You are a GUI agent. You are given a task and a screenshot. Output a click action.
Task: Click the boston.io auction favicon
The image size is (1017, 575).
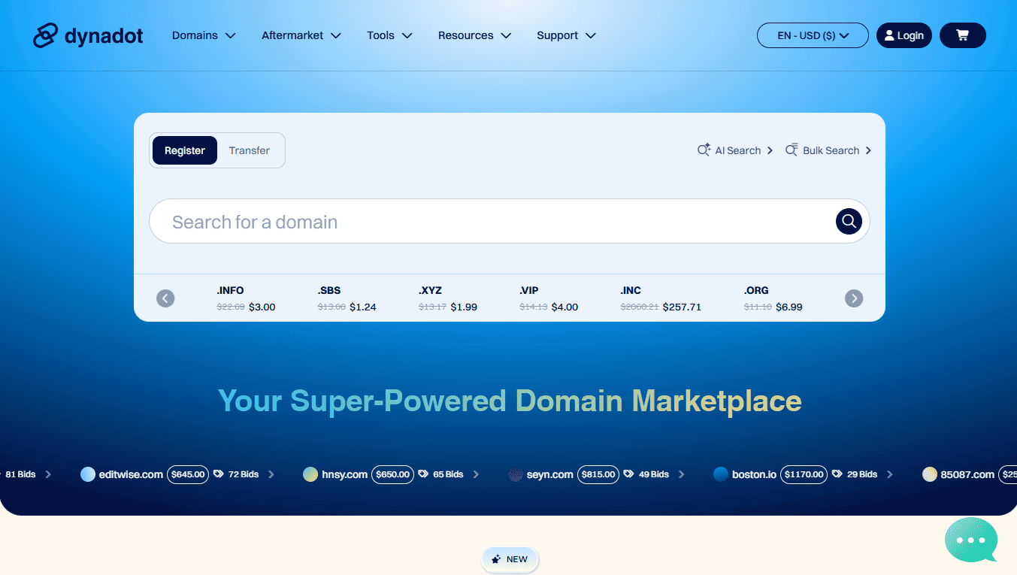tap(719, 474)
